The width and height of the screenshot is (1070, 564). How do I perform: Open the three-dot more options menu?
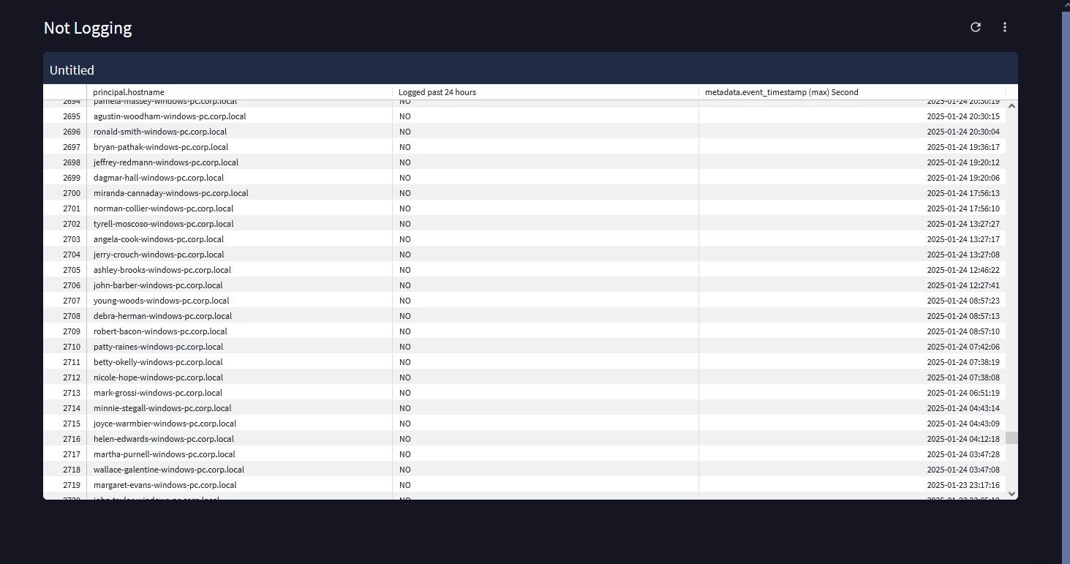pyautogui.click(x=1005, y=27)
